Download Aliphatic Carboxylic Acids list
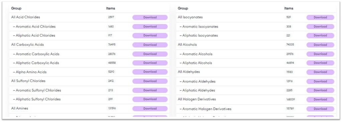The height and width of the screenshot is (122, 342). pos(150,63)
